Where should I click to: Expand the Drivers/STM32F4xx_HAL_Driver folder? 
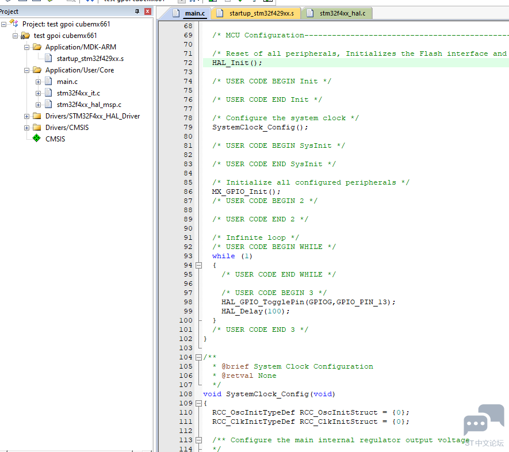(26, 116)
